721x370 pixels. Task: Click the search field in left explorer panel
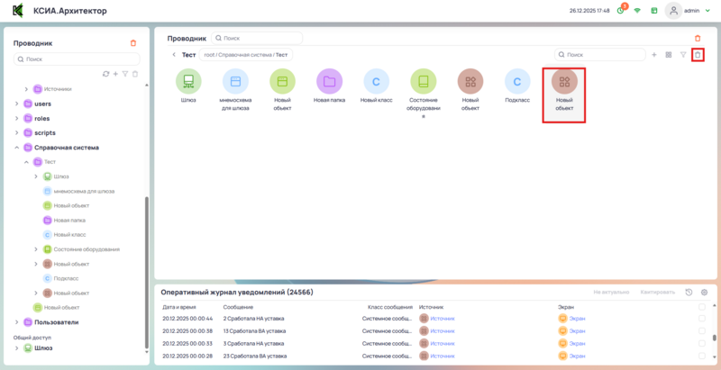[77, 59]
